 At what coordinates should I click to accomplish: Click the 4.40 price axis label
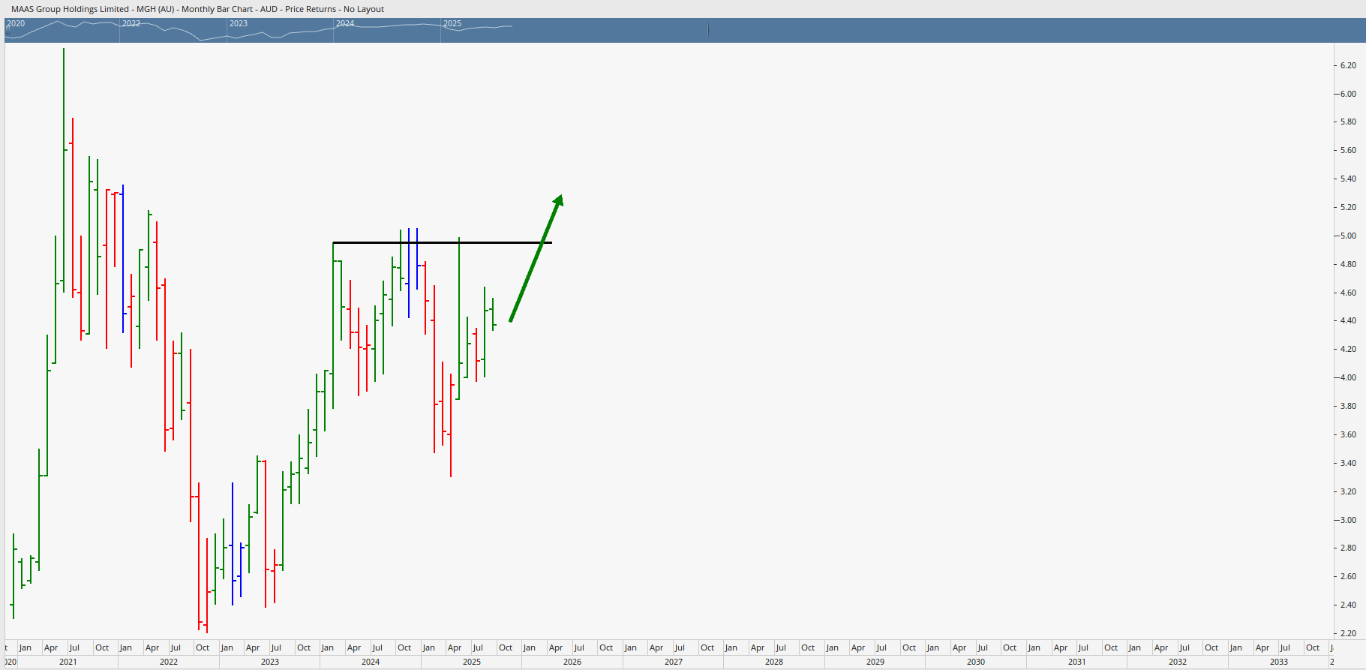click(x=1348, y=320)
